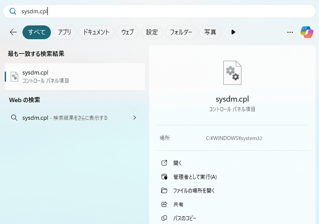This screenshot has height=224, width=319.
Task: Click the web search magnifier icon
Action: click(x=14, y=118)
